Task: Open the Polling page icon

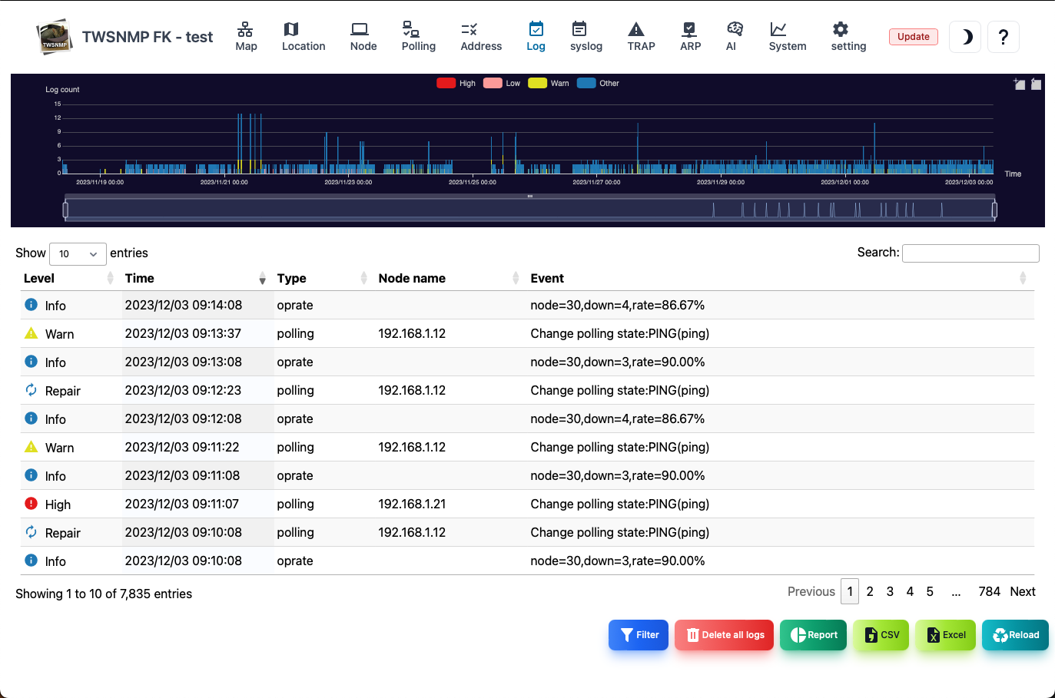Action: click(411, 29)
